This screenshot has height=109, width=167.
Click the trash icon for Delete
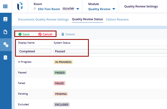pyautogui.click(x=63, y=34)
